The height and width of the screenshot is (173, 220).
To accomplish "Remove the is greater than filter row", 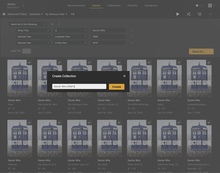I will (x=132, y=36).
